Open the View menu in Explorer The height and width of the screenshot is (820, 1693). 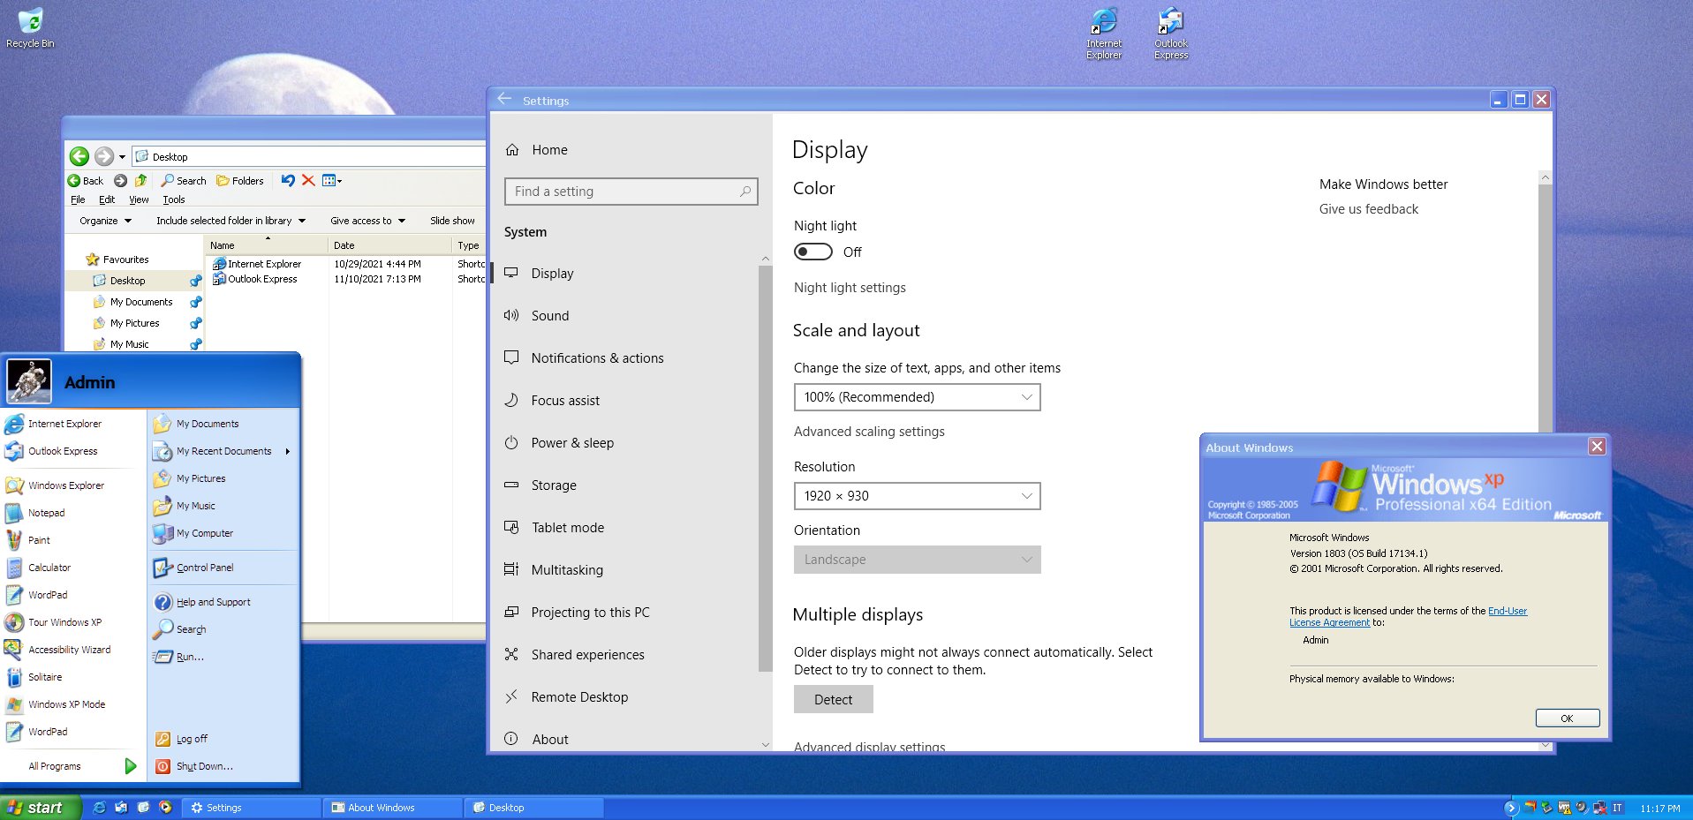139,199
